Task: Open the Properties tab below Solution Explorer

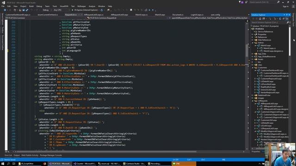Action: click(256, 152)
